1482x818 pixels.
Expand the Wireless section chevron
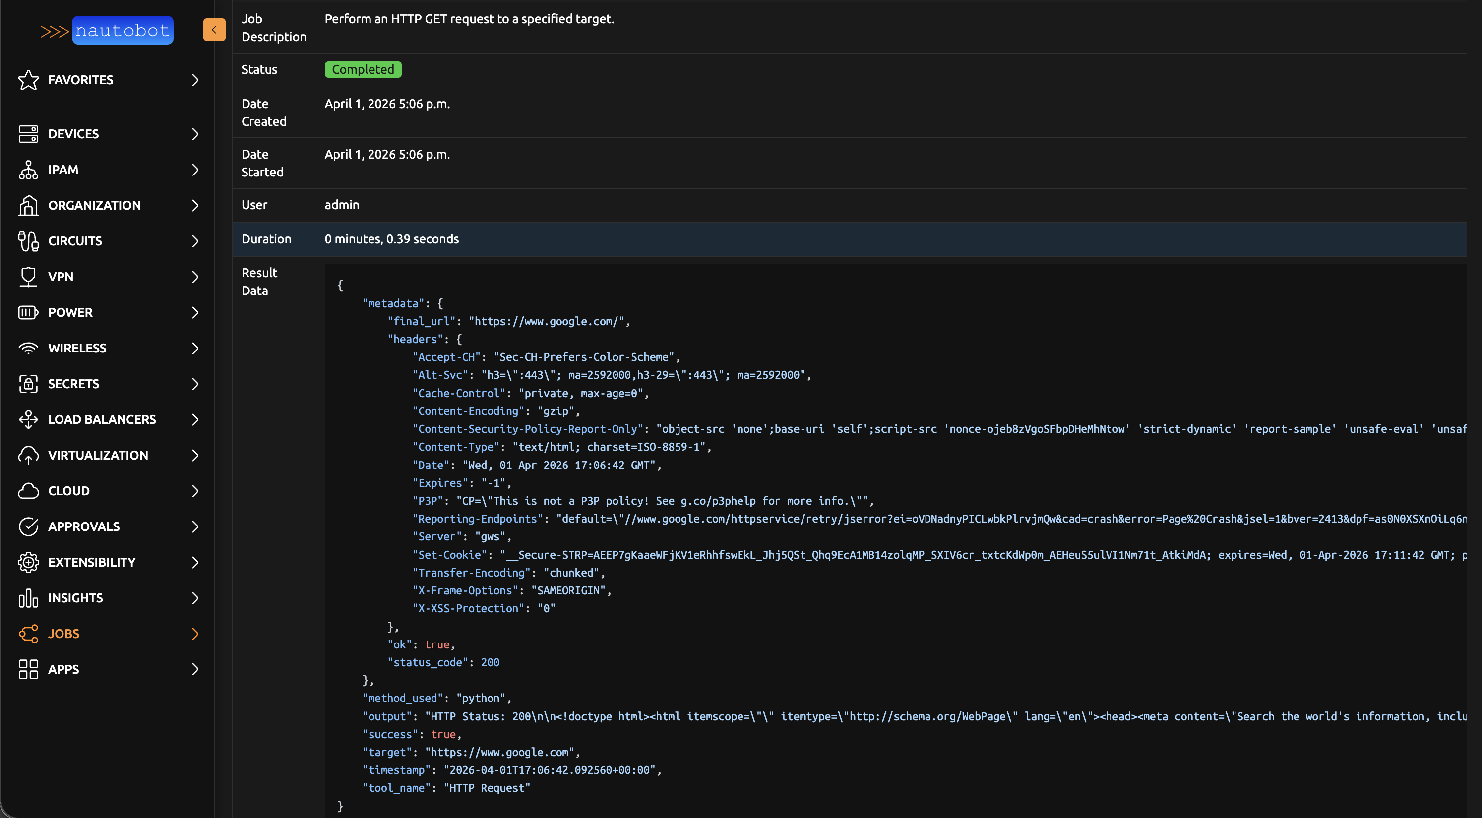(195, 348)
